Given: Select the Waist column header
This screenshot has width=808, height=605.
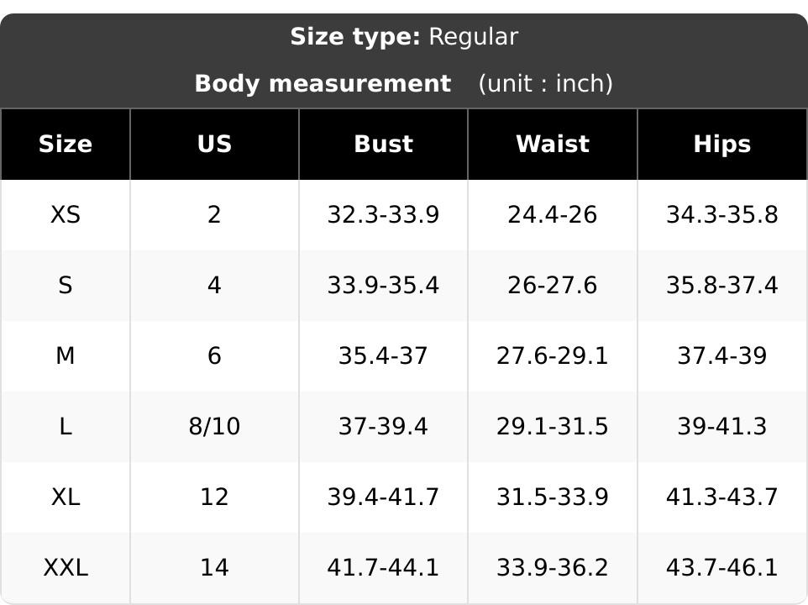Looking at the screenshot, I should (553, 144).
